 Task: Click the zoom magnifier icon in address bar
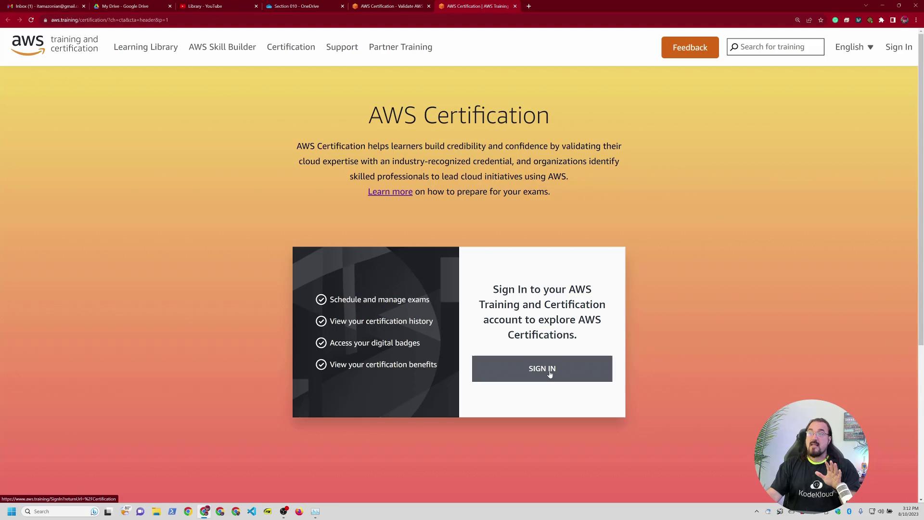coord(797,20)
